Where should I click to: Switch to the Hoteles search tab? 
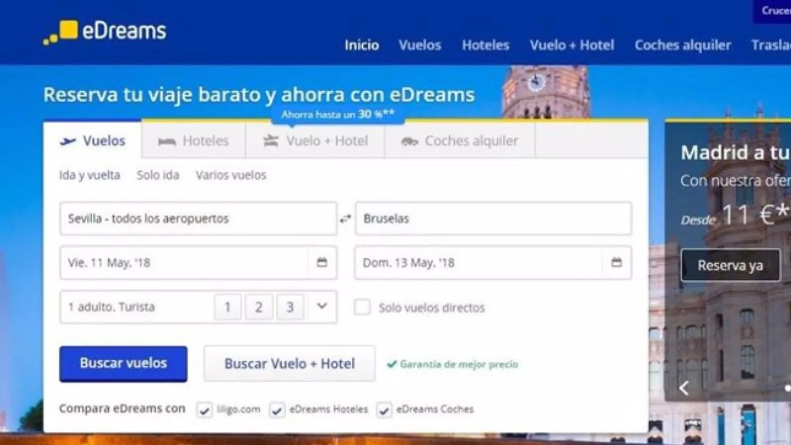click(194, 141)
